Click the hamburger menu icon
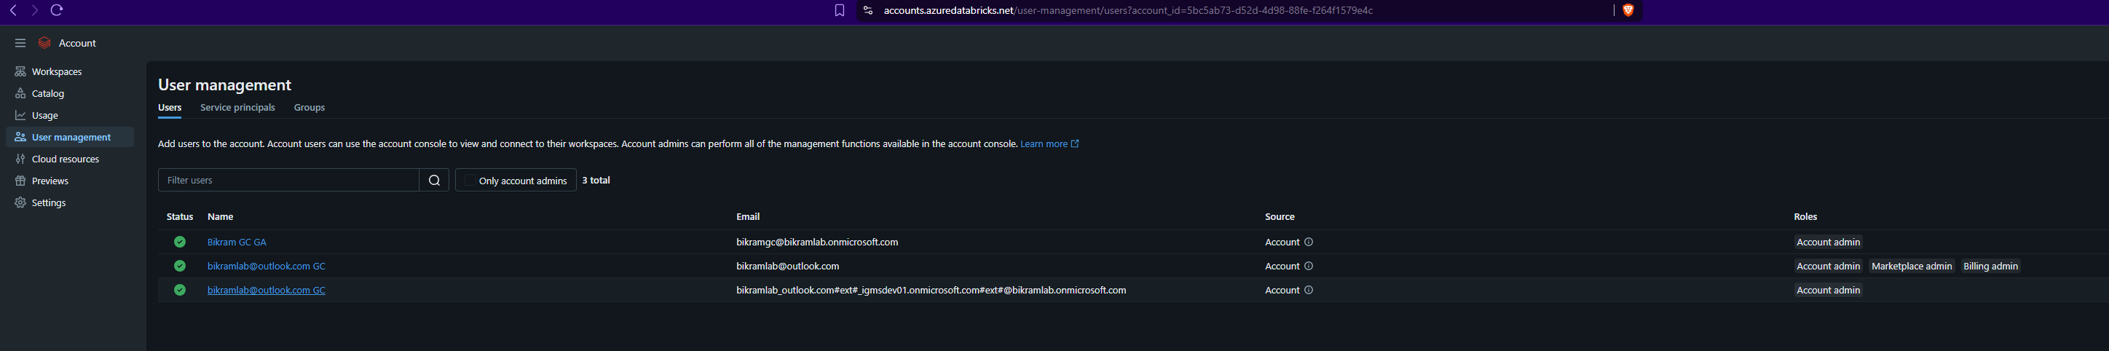This screenshot has height=351, width=2109. tap(20, 44)
